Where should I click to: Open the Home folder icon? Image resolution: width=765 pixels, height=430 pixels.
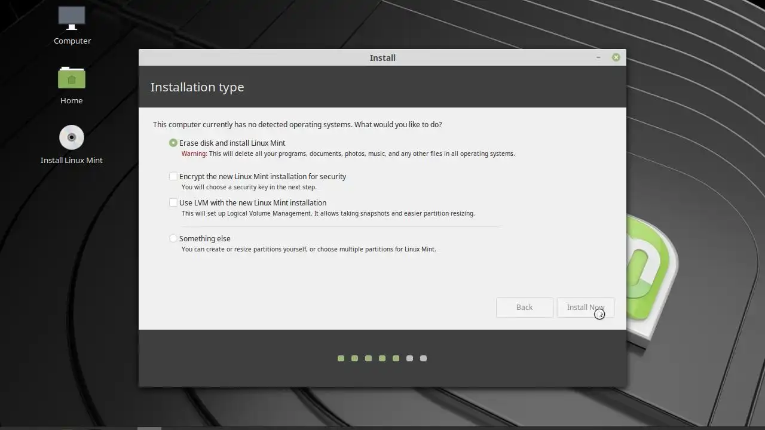coord(72,78)
